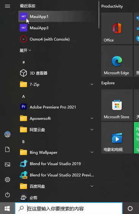139x214 pixels.
Task: Open the Power options button
Action: [x=8, y=195]
